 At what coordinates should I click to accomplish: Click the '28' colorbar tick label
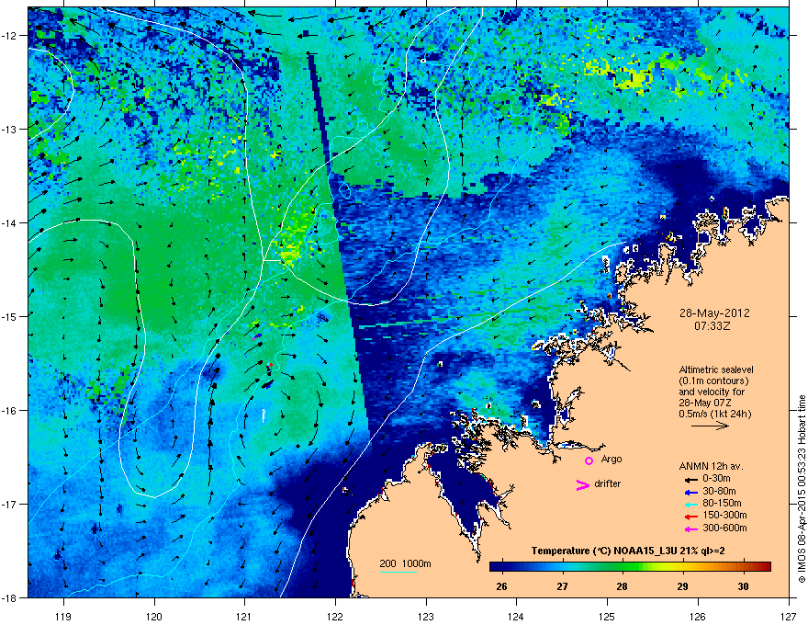coord(623,586)
